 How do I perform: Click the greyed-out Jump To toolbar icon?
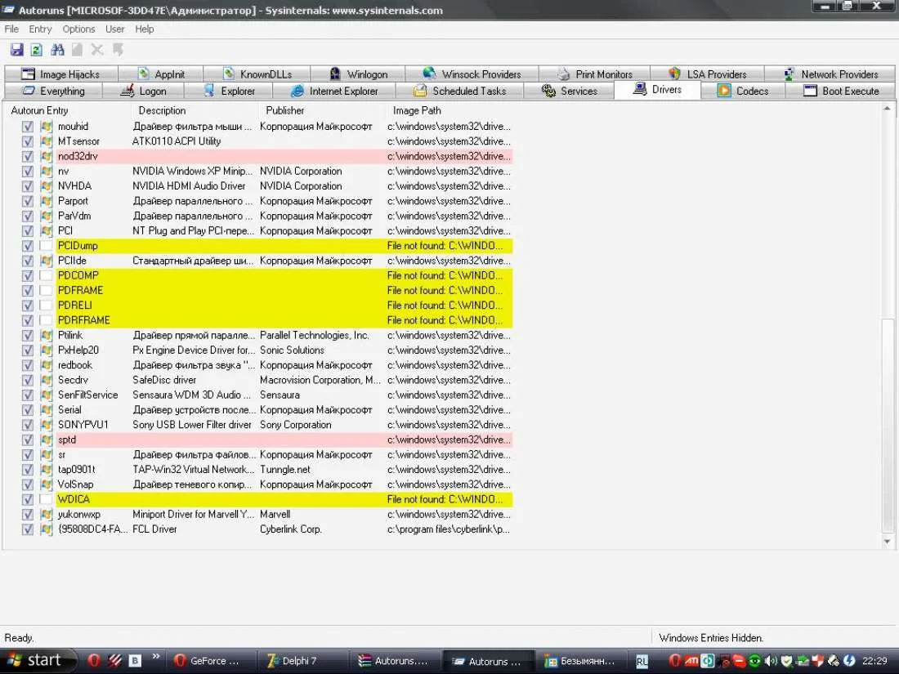pyautogui.click(x=119, y=50)
